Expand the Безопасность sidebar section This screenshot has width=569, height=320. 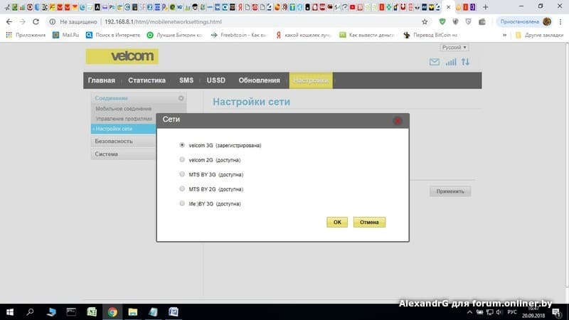click(123, 141)
